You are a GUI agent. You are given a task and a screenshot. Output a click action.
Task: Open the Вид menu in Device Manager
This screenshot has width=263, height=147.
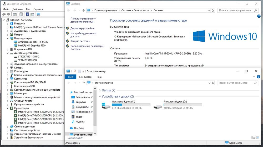[x=28, y=9]
